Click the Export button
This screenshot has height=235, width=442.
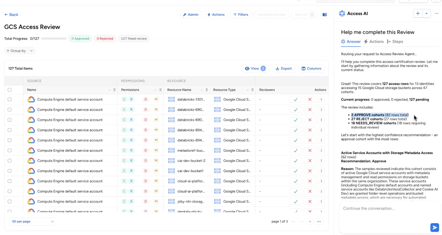284,69
